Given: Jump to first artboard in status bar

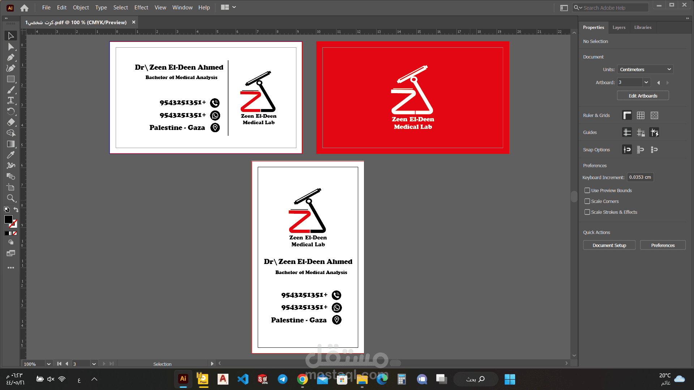Looking at the screenshot, I should tap(59, 364).
